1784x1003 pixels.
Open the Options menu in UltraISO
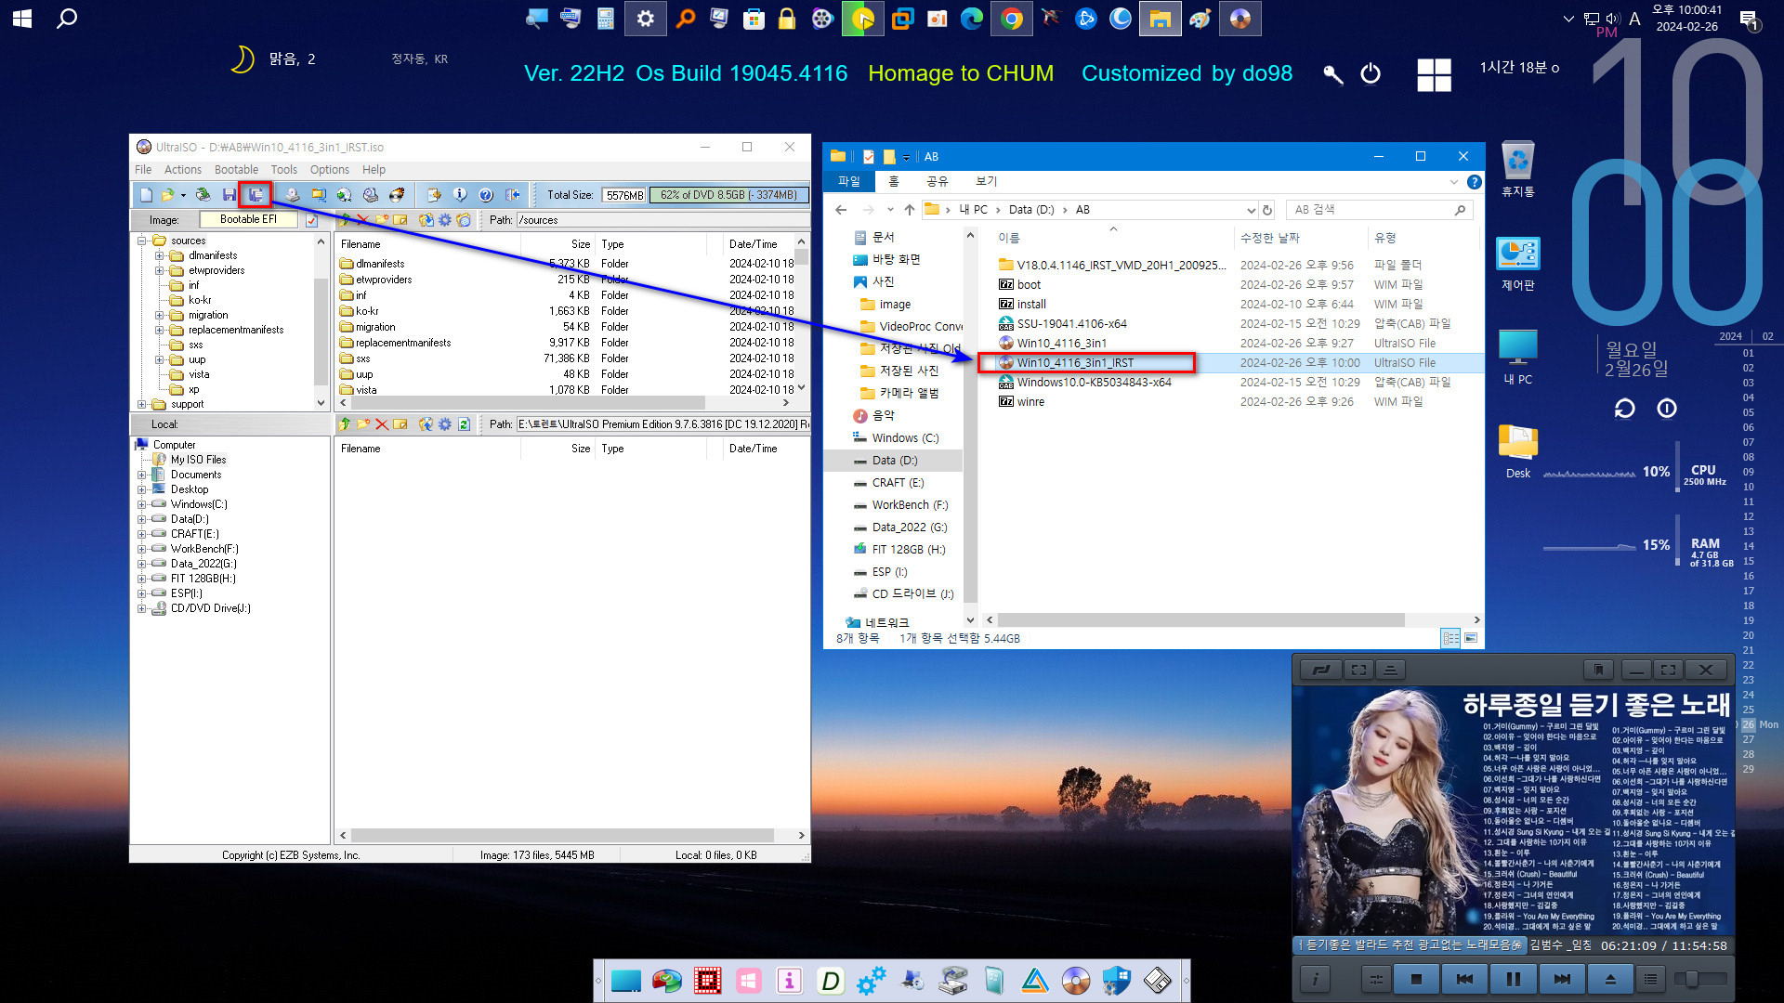click(x=330, y=170)
